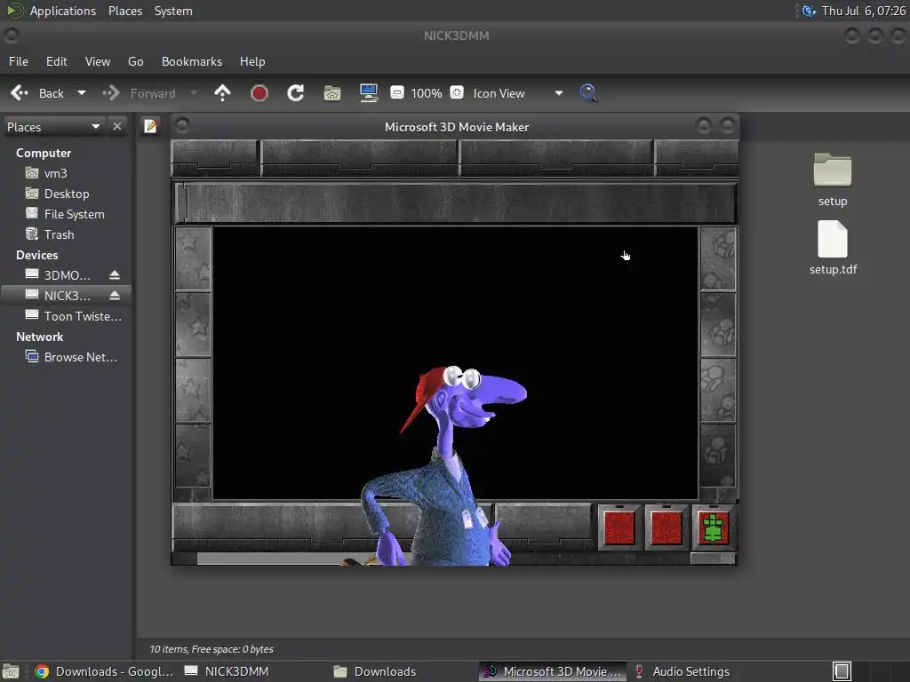Click the 3D Movie Maker window menu button

[x=182, y=126]
